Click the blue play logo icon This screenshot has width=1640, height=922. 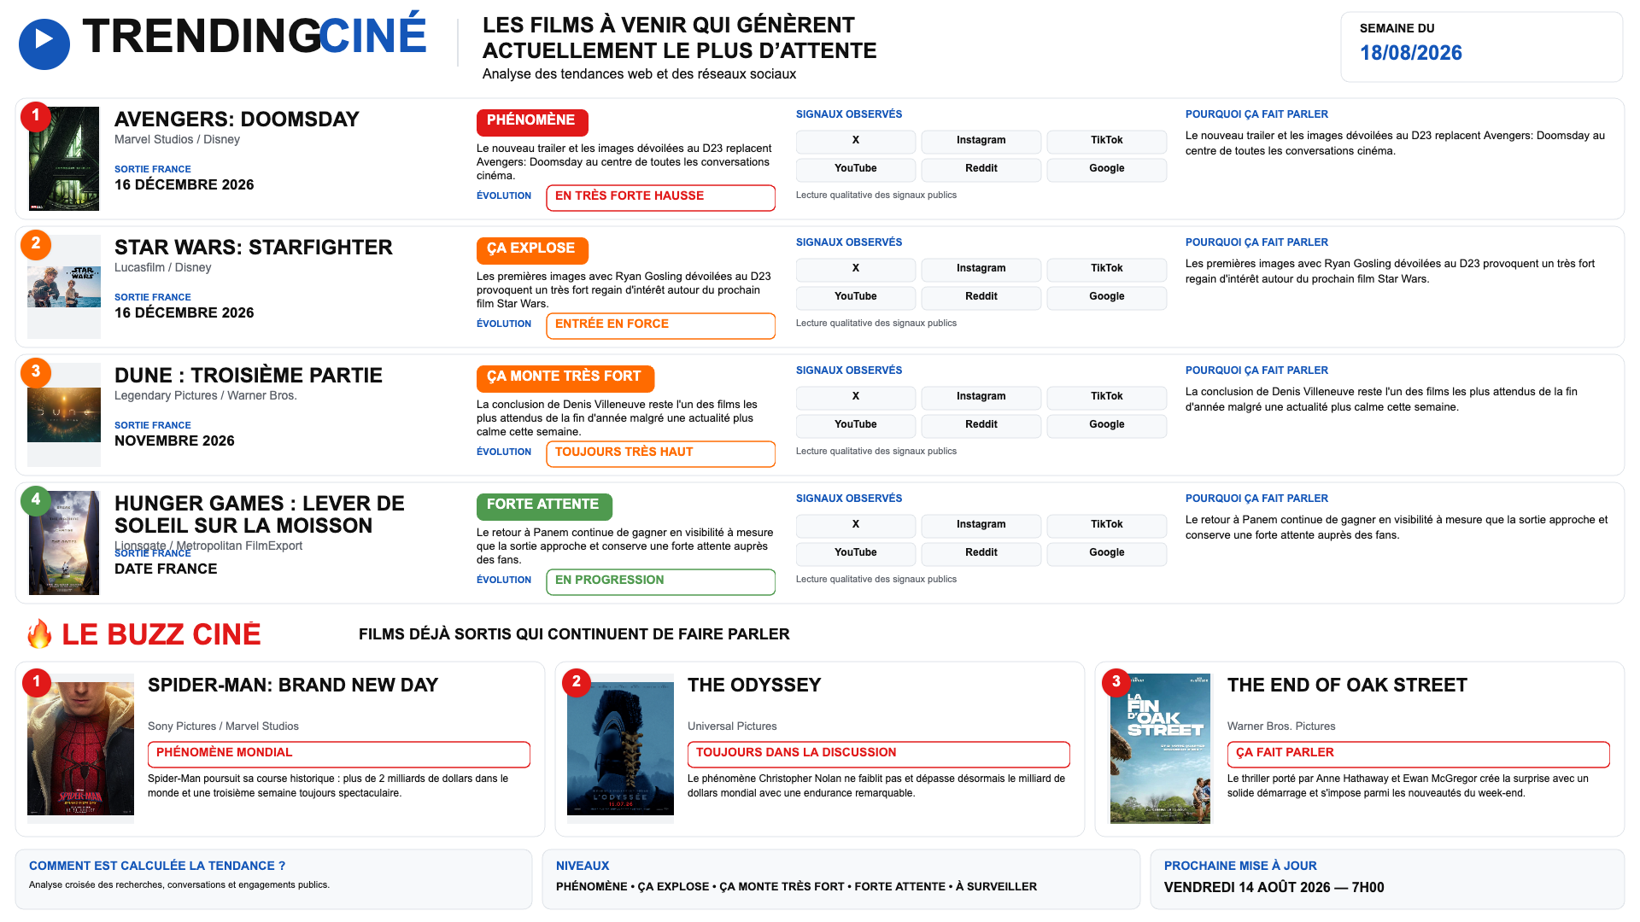click(x=44, y=44)
